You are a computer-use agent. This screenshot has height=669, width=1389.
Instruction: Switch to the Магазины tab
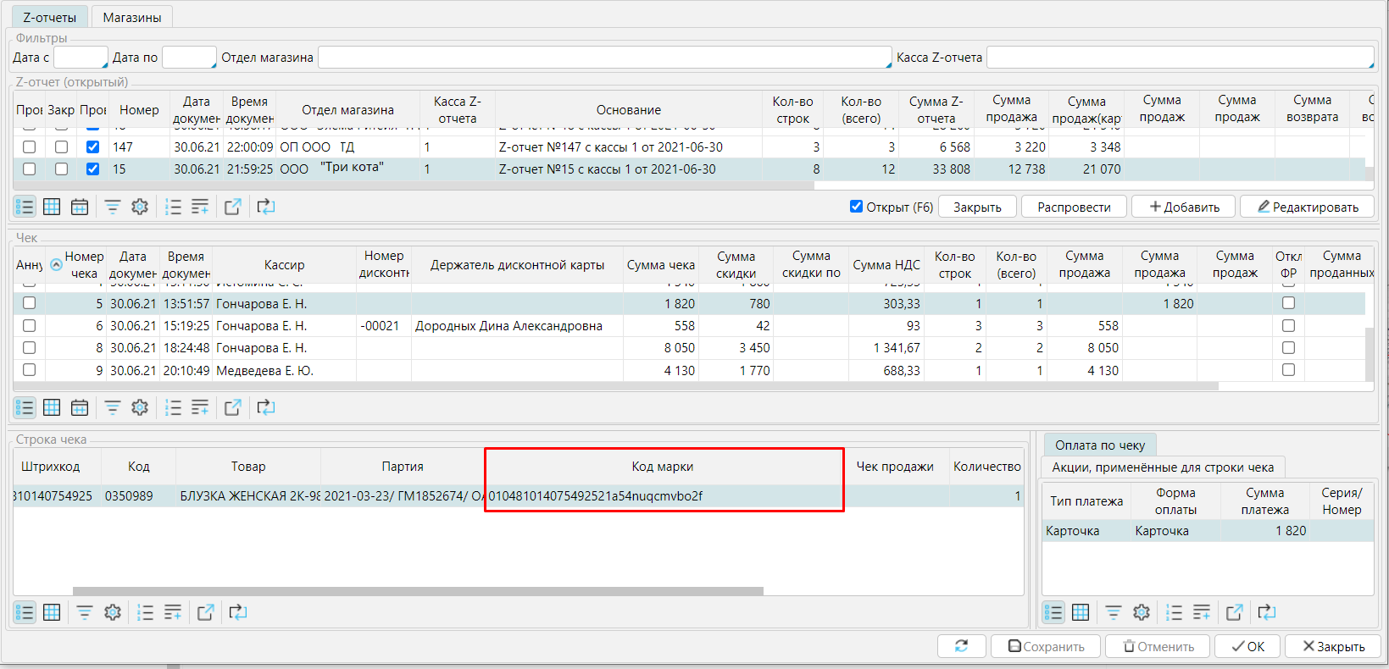[132, 17]
